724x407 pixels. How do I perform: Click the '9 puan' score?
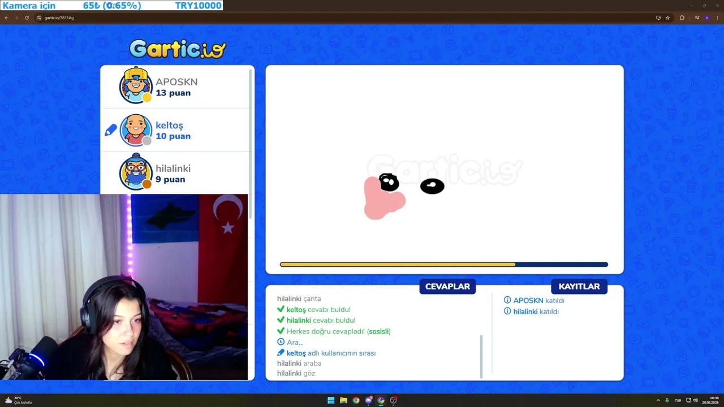(x=170, y=180)
